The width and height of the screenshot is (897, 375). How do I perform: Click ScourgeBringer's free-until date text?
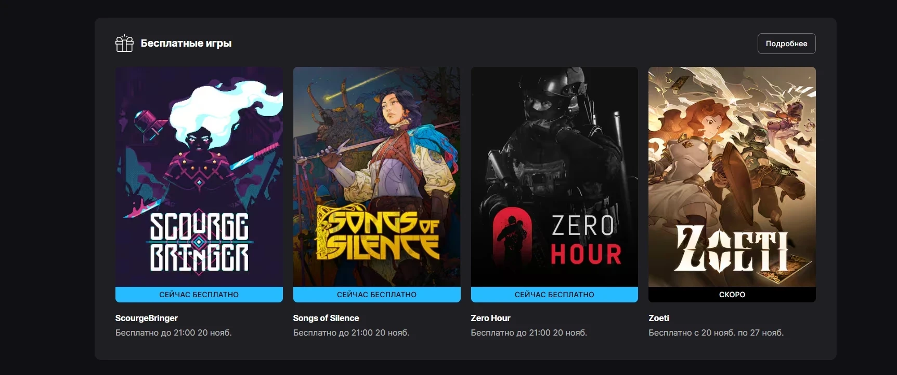click(174, 332)
